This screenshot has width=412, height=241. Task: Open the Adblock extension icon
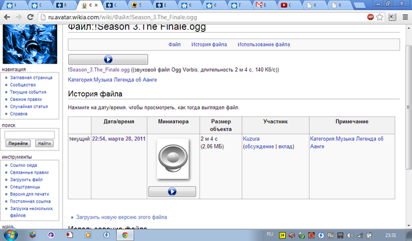point(371,17)
